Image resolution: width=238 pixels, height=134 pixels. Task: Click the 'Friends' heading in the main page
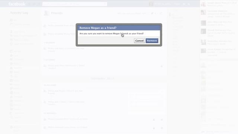[x=57, y=13]
